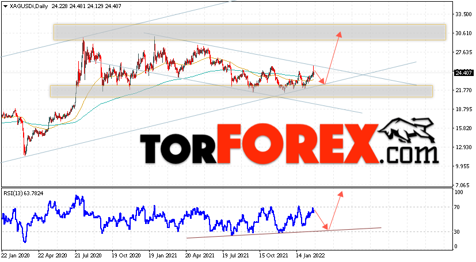Select the upper gray resistance zone rectangle
Screen dimensions: 476x262
250,32
